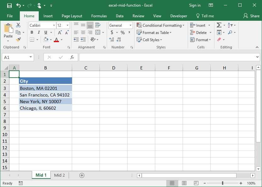Switch to the Mid 2 sheet tab
The image size is (262, 187).
[60, 175]
